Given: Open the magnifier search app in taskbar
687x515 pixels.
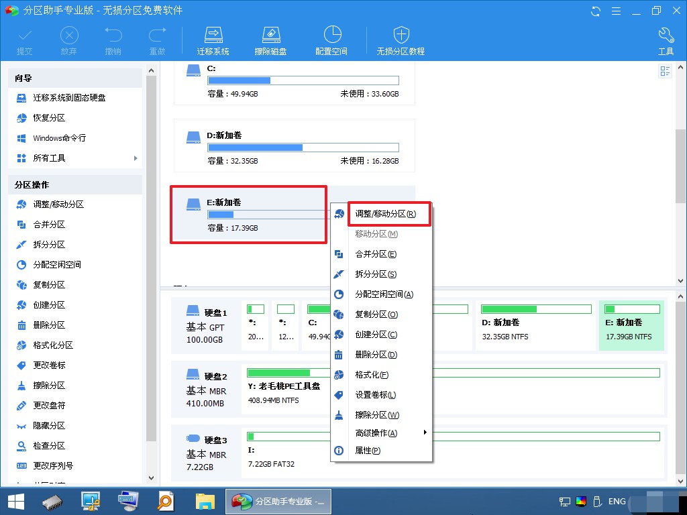Looking at the screenshot, I should 166,502.
